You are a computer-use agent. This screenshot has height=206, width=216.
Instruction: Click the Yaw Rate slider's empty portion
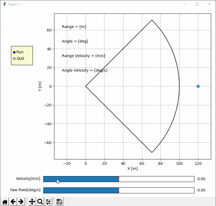[x=157, y=190]
